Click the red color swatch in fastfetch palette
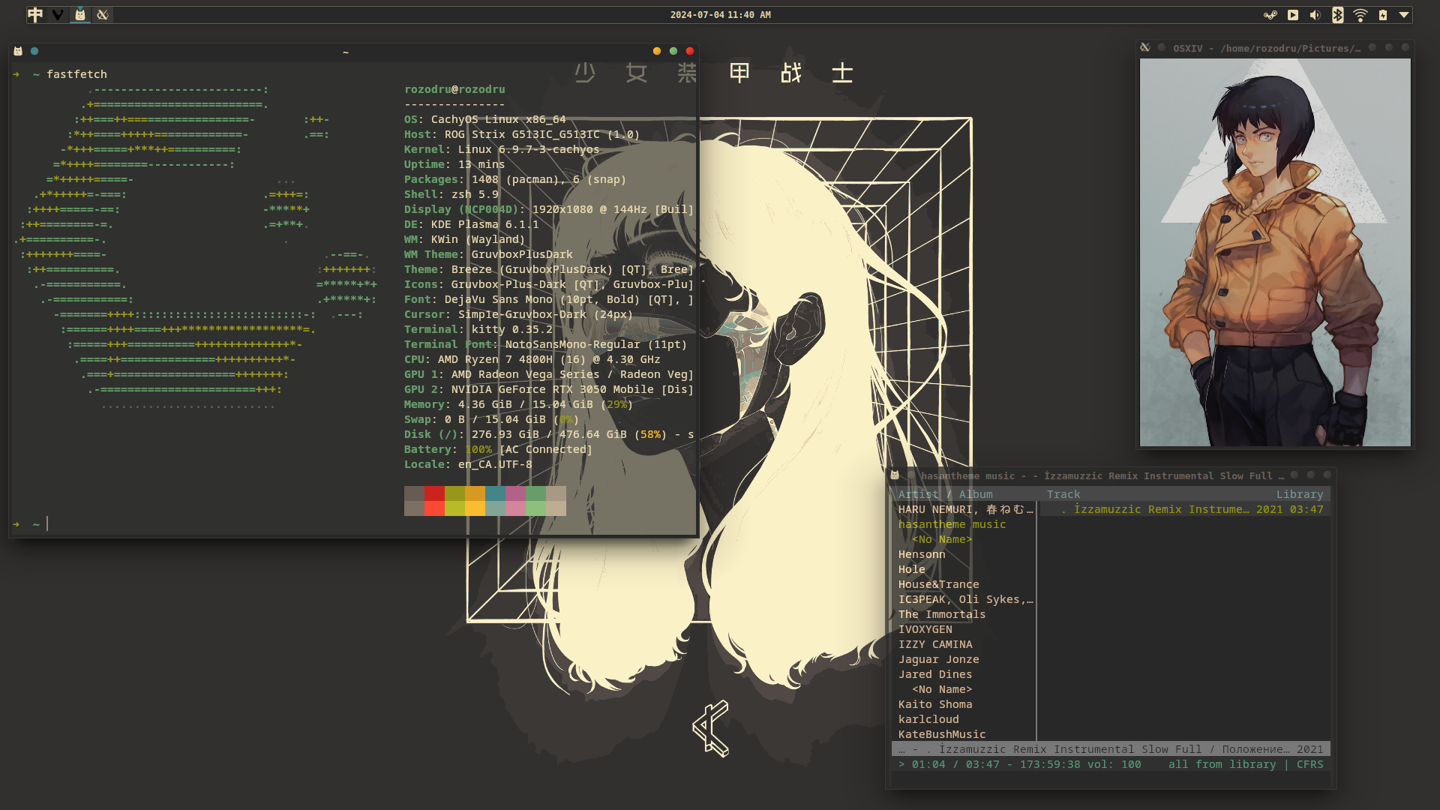Image resolution: width=1440 pixels, height=810 pixels. (x=434, y=501)
